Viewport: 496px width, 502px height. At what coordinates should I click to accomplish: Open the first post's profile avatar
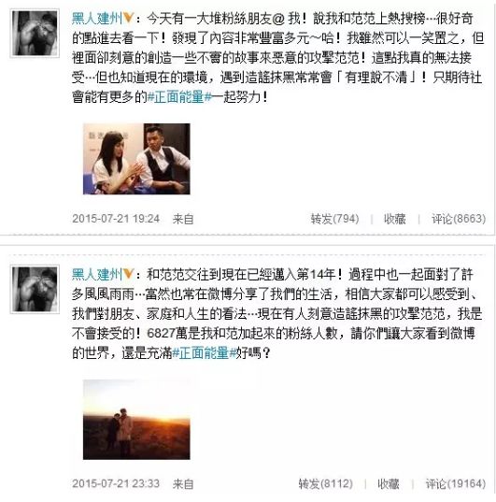[35, 34]
